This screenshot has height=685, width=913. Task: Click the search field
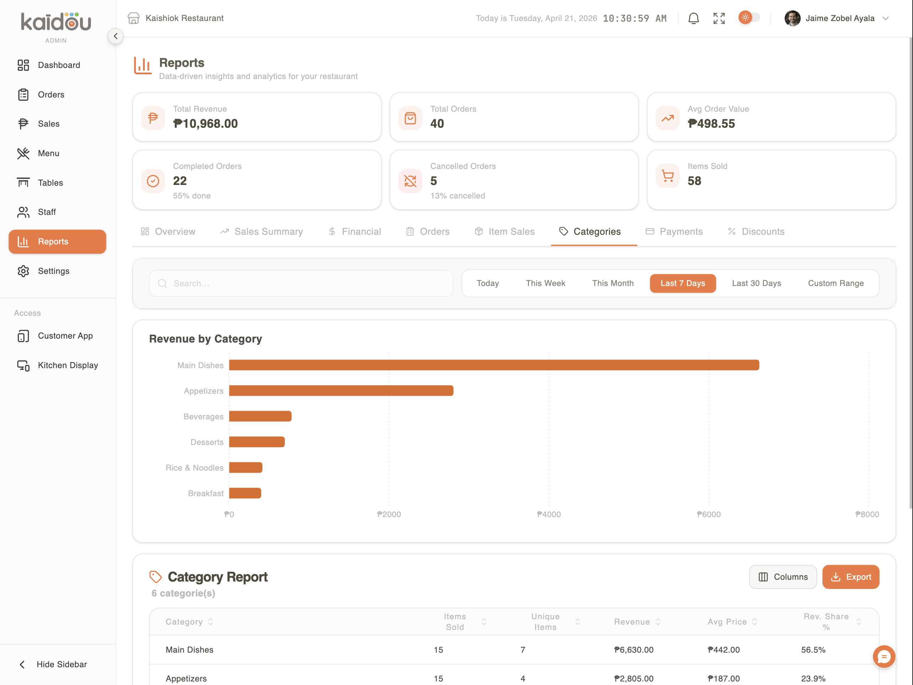click(x=301, y=283)
